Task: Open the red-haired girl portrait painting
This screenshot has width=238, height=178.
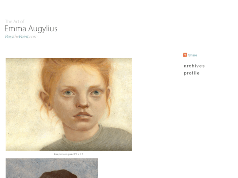Action: 69,105
